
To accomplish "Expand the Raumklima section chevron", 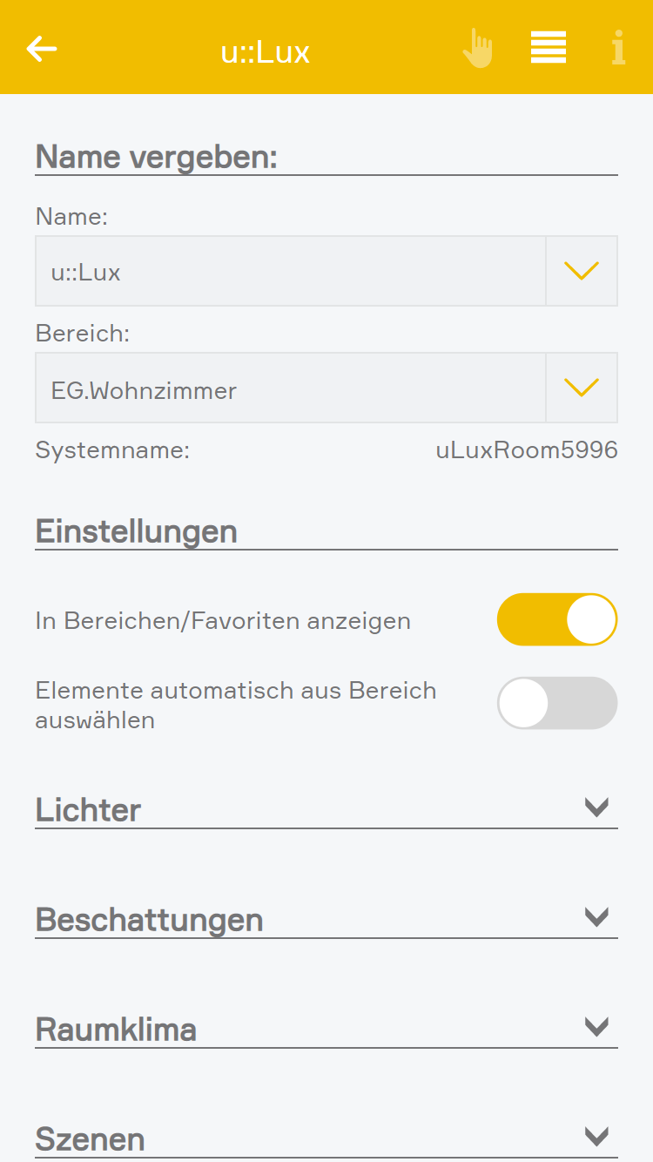I will (x=596, y=1027).
